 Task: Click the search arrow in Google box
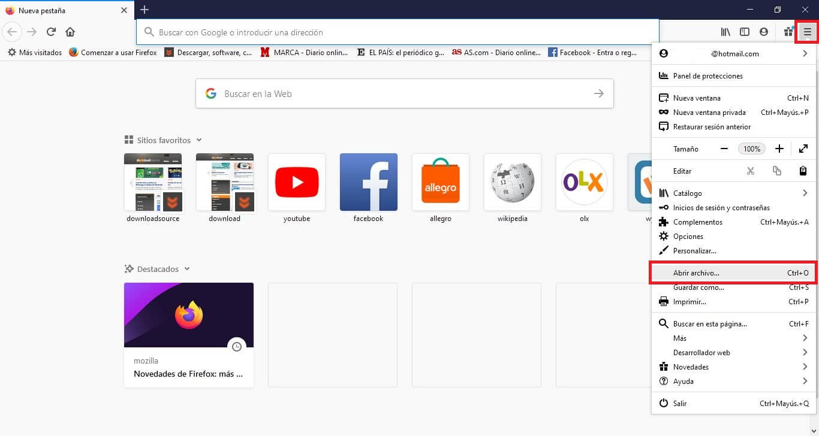[598, 93]
